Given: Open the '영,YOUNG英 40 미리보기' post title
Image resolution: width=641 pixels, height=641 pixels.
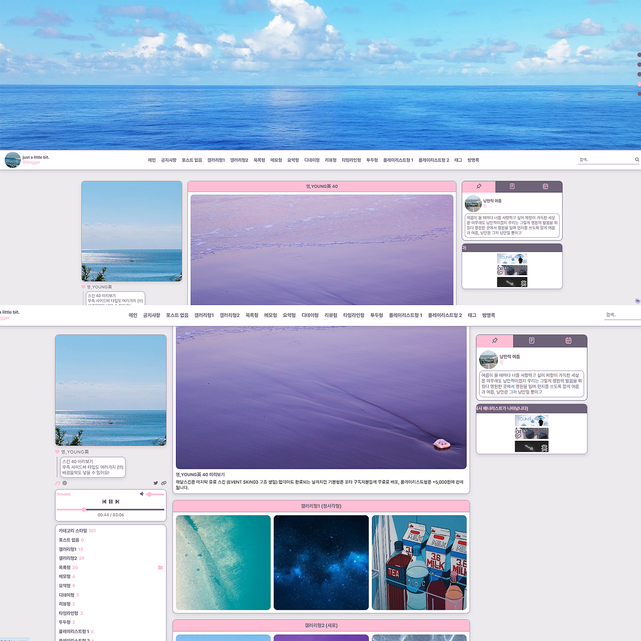Looking at the screenshot, I should click(x=200, y=474).
